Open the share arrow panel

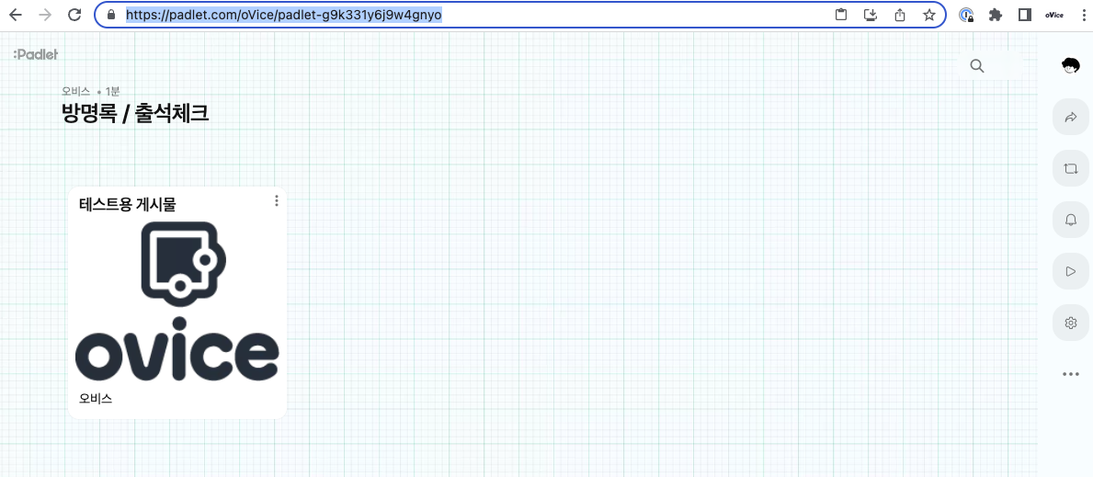(1071, 118)
